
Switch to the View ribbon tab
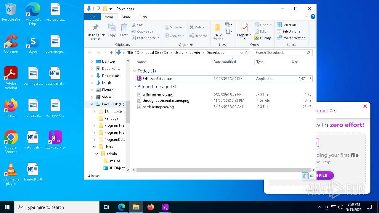pyautogui.click(x=143, y=17)
